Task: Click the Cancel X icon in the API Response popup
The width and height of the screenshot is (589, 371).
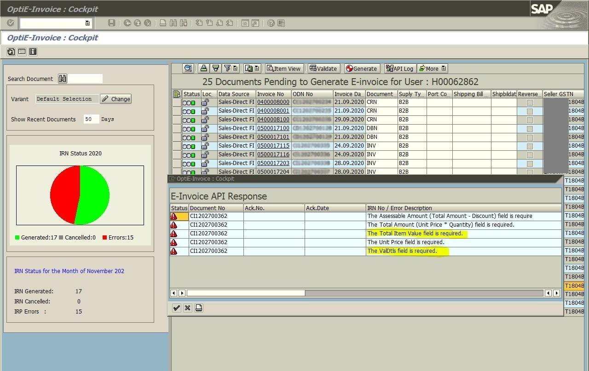Action: (187, 308)
